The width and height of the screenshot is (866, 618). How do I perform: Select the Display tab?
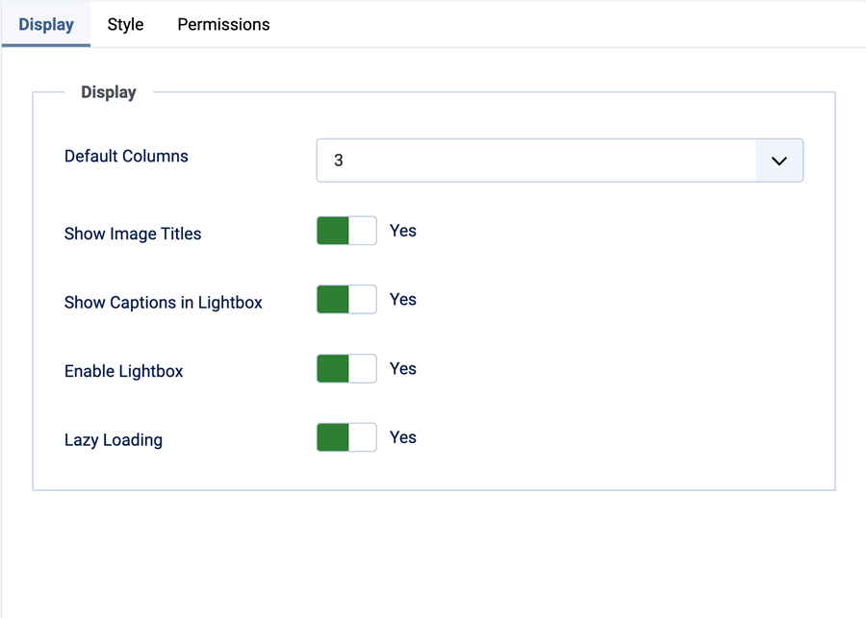[x=45, y=24]
